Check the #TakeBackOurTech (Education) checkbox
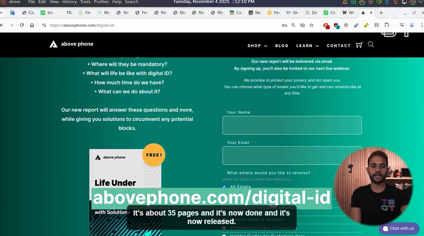 224,228
